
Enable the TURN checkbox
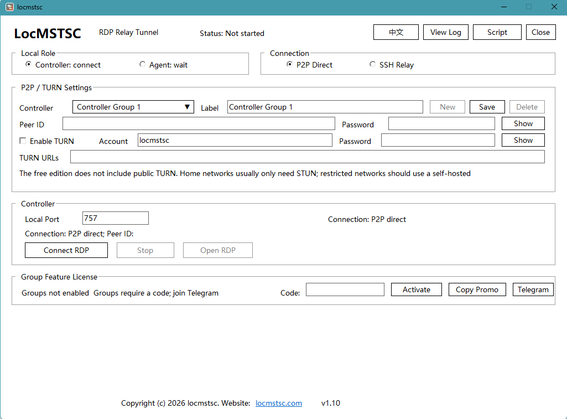pos(23,141)
